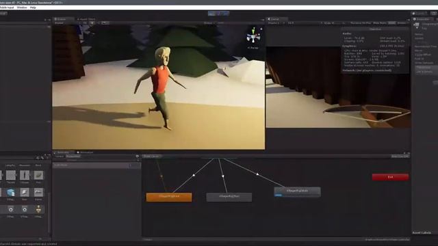The image size is (438, 246).
Task: Open the Scene view Gizmos dropdown
Action: 209,23
